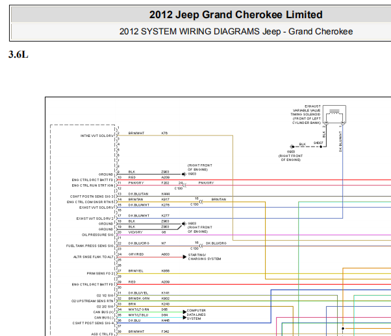
Task: Click wire color 'VIO/GRY'
Action: point(135,232)
